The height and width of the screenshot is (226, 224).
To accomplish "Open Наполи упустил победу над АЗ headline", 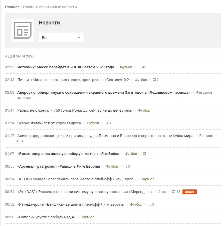I will click(x=47, y=217).
